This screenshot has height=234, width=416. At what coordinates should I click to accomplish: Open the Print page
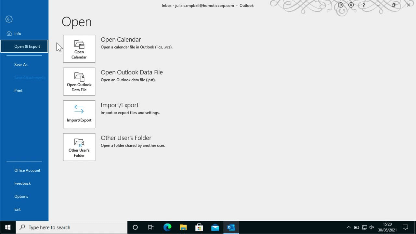18,90
